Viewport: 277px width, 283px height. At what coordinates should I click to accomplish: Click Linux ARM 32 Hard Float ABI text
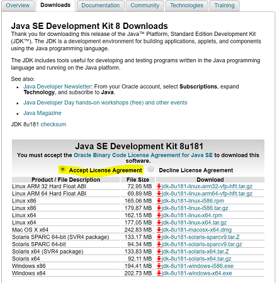tap(49, 186)
